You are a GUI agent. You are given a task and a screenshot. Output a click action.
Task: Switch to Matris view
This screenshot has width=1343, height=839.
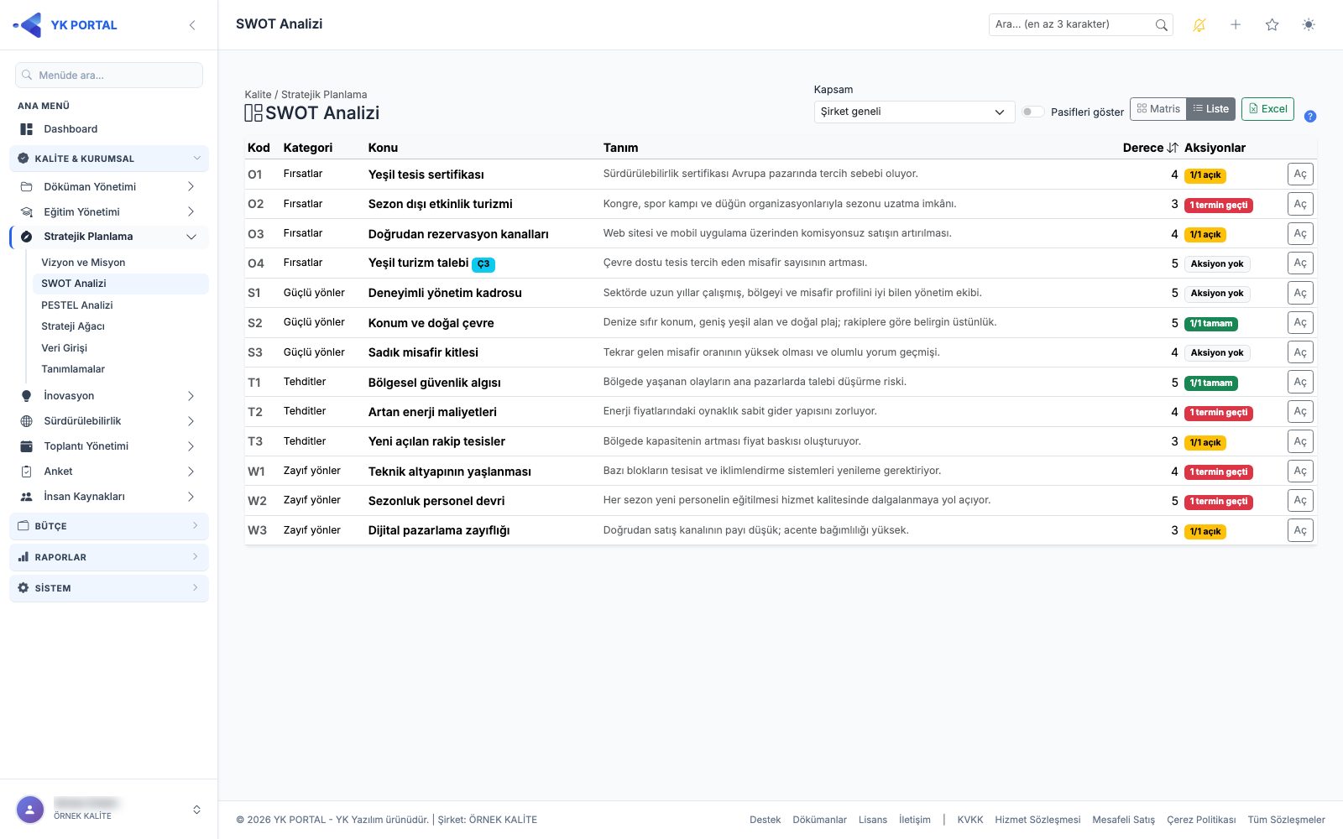pyautogui.click(x=1158, y=109)
